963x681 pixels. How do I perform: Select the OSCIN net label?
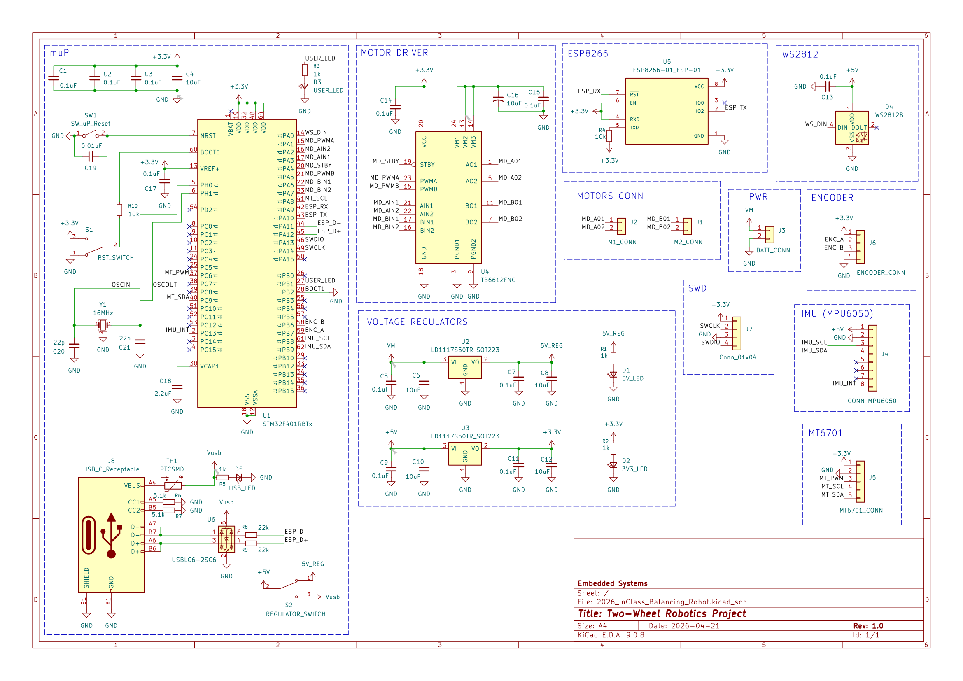pyautogui.click(x=121, y=285)
